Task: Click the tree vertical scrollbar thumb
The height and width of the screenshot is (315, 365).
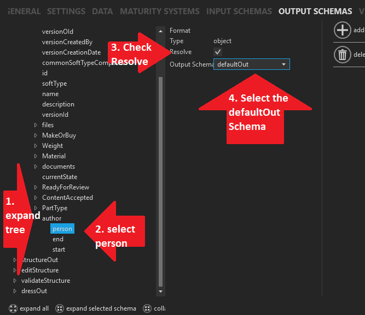Action: pos(161,182)
